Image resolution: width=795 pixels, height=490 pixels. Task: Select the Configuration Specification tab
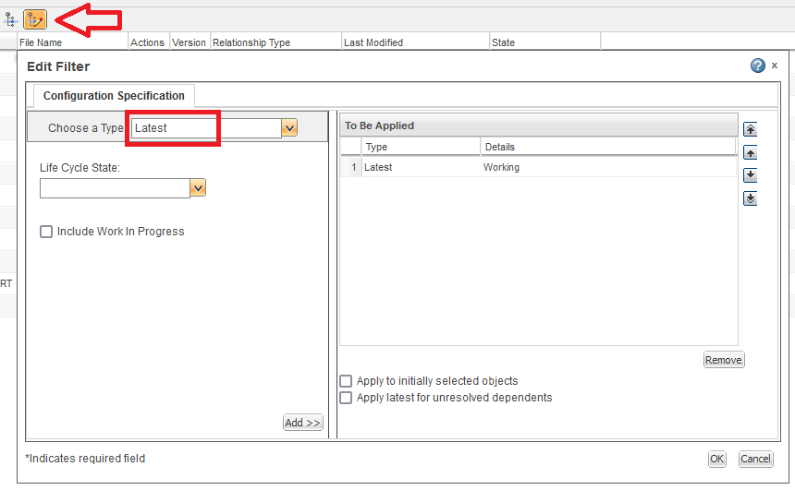click(114, 96)
